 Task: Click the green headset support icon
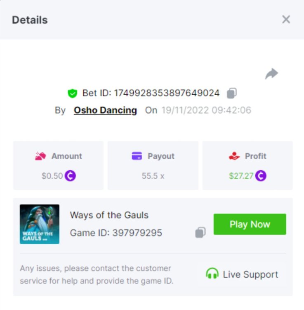click(x=212, y=274)
